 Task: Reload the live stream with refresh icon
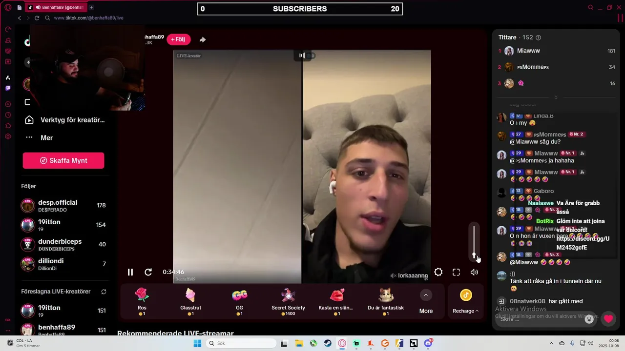click(x=148, y=272)
